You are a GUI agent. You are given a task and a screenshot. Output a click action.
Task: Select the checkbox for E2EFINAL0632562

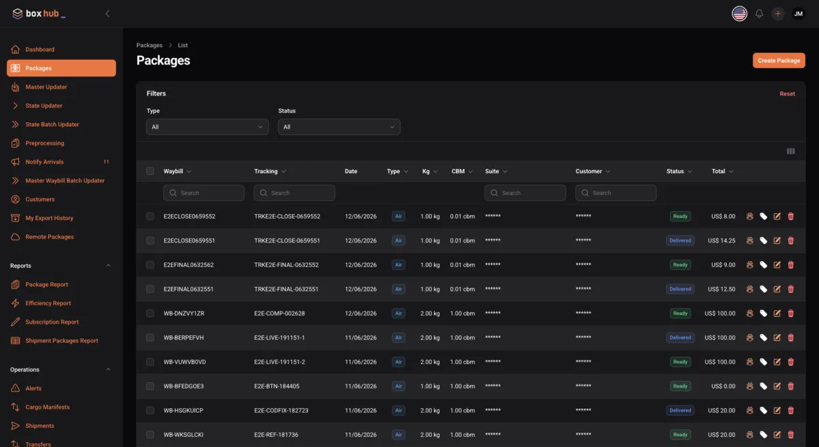pyautogui.click(x=150, y=265)
